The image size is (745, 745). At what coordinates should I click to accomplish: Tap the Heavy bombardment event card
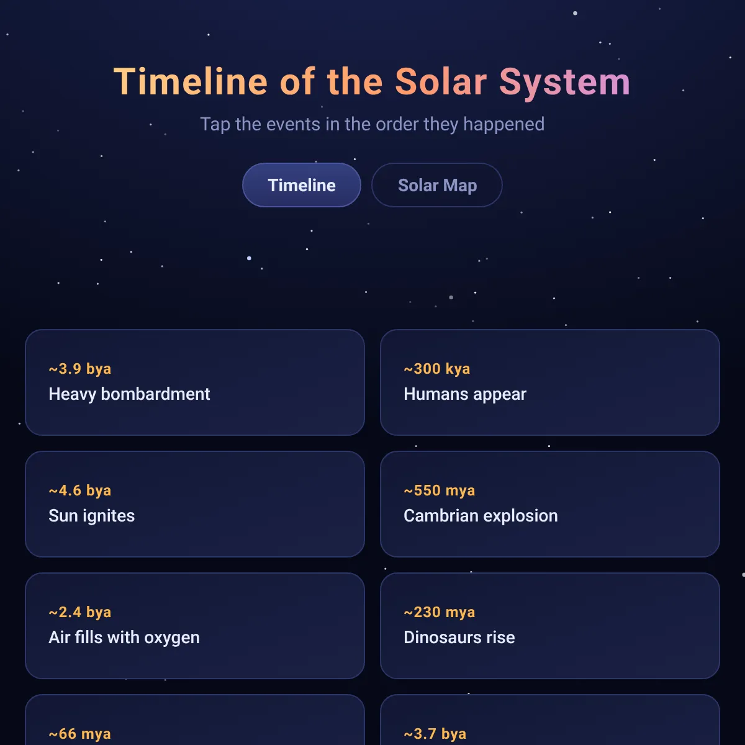pos(195,382)
